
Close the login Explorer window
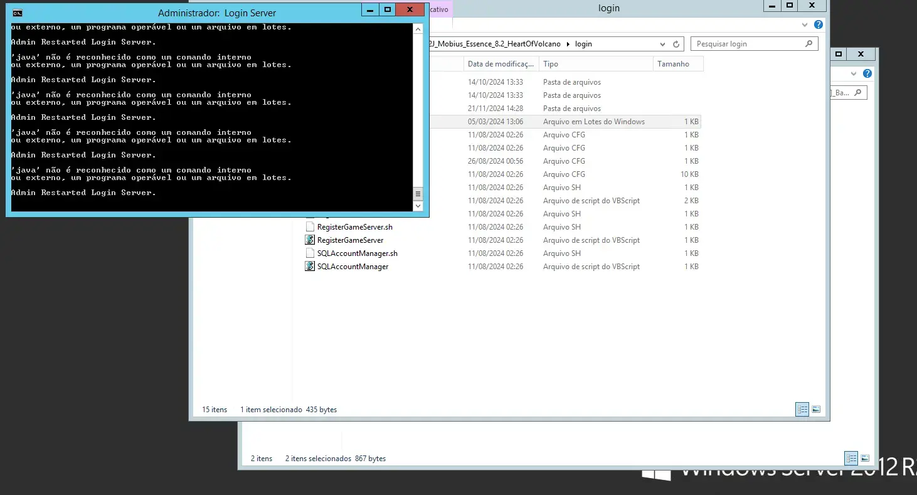812,5
